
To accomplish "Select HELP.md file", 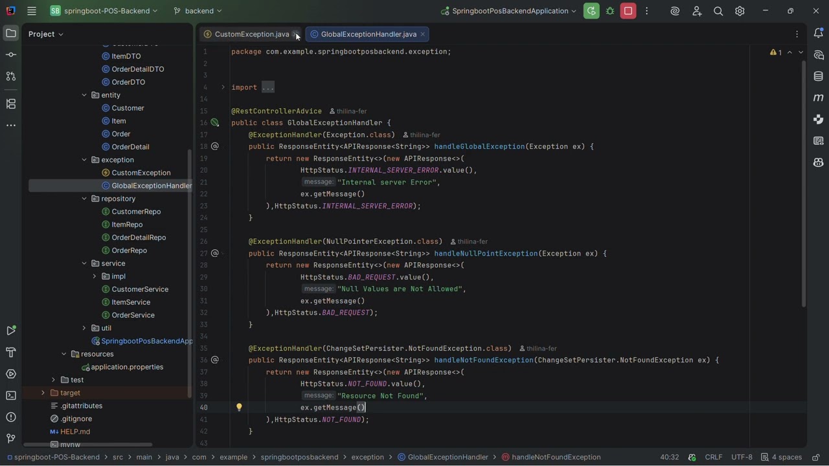I will coord(75,432).
